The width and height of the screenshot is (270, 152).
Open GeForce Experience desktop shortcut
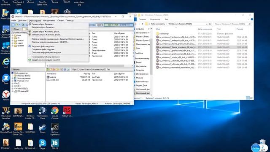(55, 129)
